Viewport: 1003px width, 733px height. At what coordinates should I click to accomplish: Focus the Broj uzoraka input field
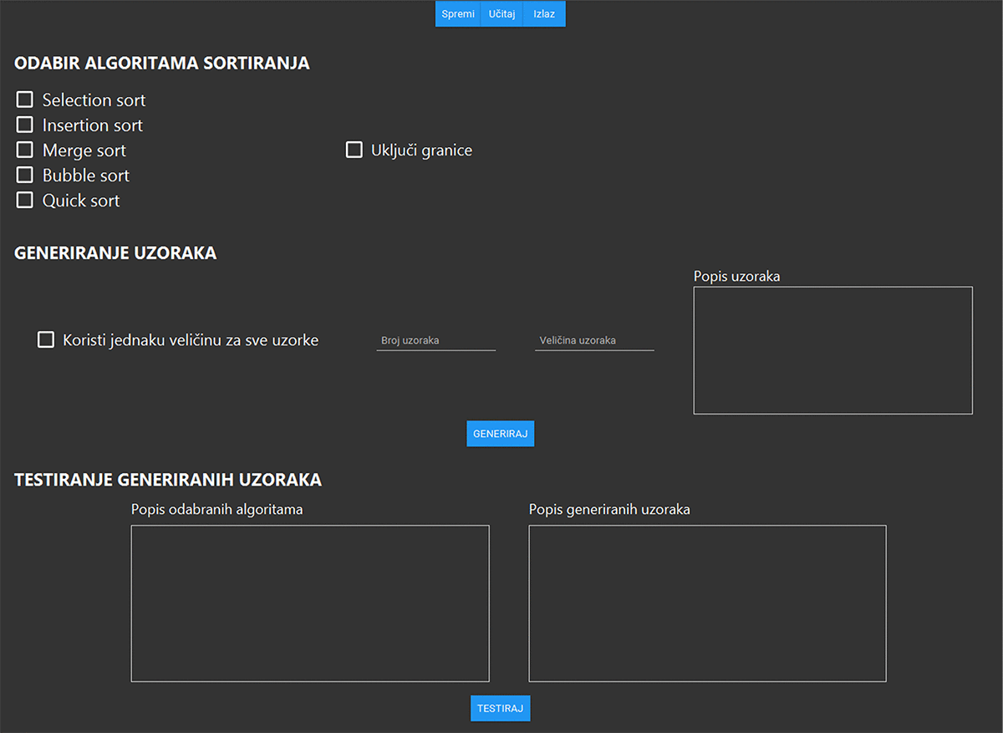pos(435,340)
